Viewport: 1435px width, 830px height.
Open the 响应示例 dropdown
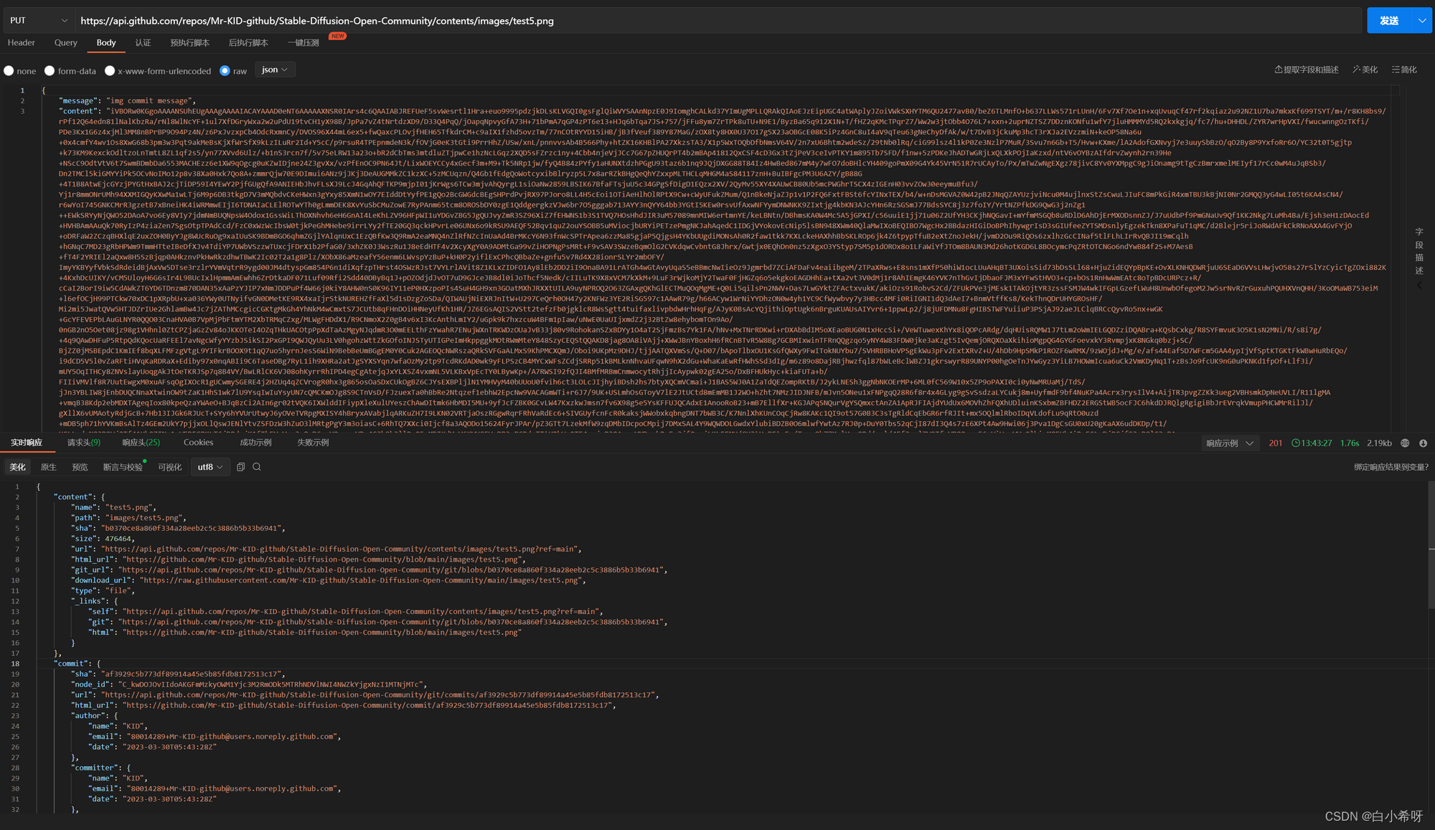click(x=1230, y=443)
